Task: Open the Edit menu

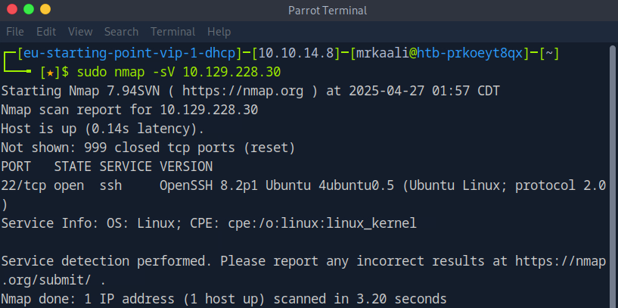Action: (46, 32)
